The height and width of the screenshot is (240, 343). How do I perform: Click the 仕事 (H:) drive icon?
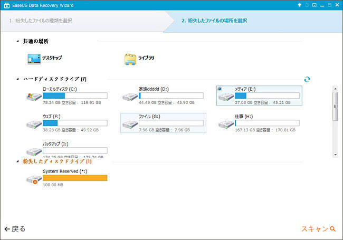(226, 124)
